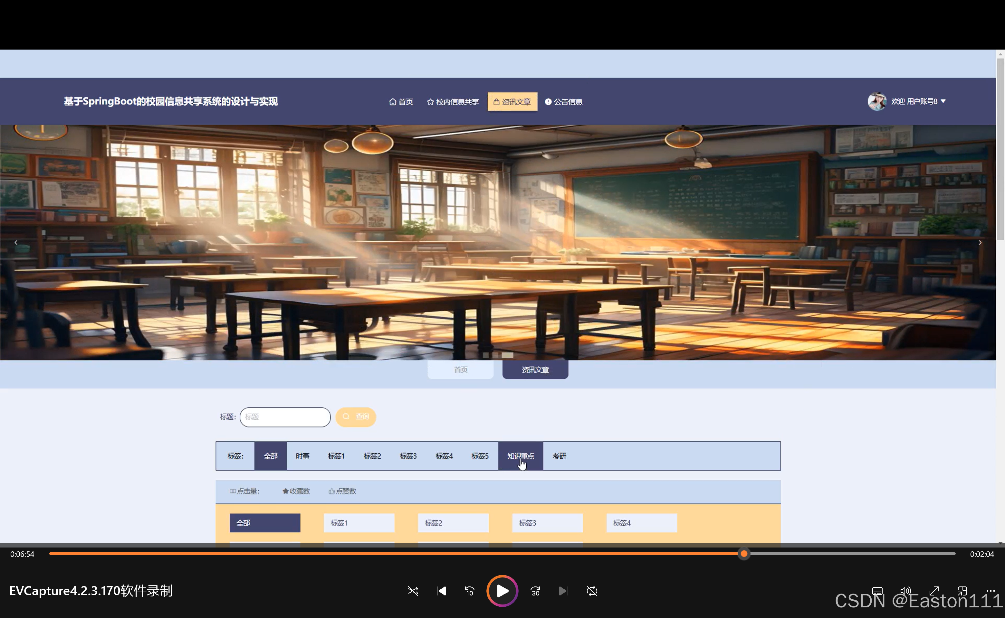
Task: Click the 标题 search input field
Action: tap(285, 417)
